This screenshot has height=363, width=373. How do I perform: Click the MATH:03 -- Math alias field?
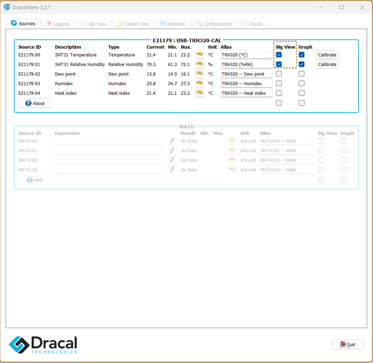click(287, 169)
